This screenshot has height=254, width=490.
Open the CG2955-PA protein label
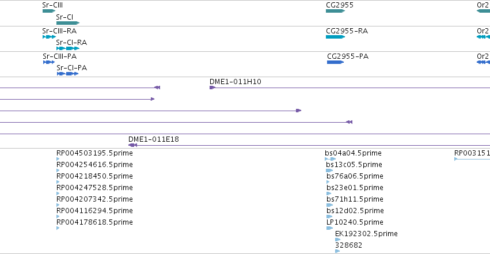[348, 56]
